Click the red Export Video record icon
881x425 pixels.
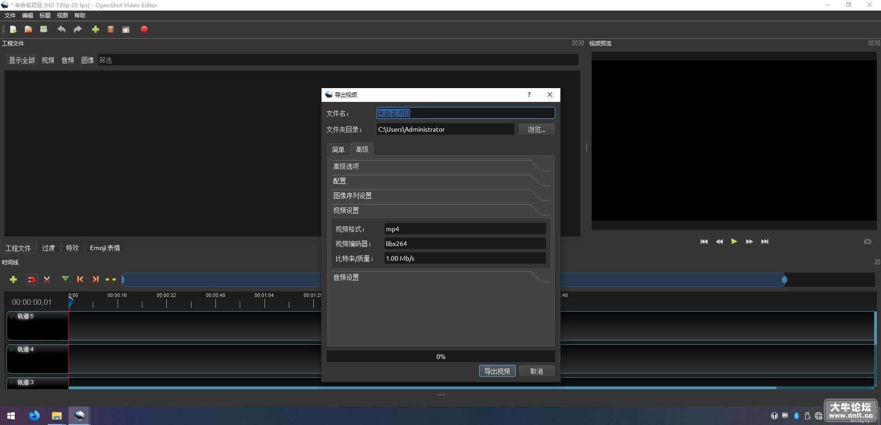point(144,29)
